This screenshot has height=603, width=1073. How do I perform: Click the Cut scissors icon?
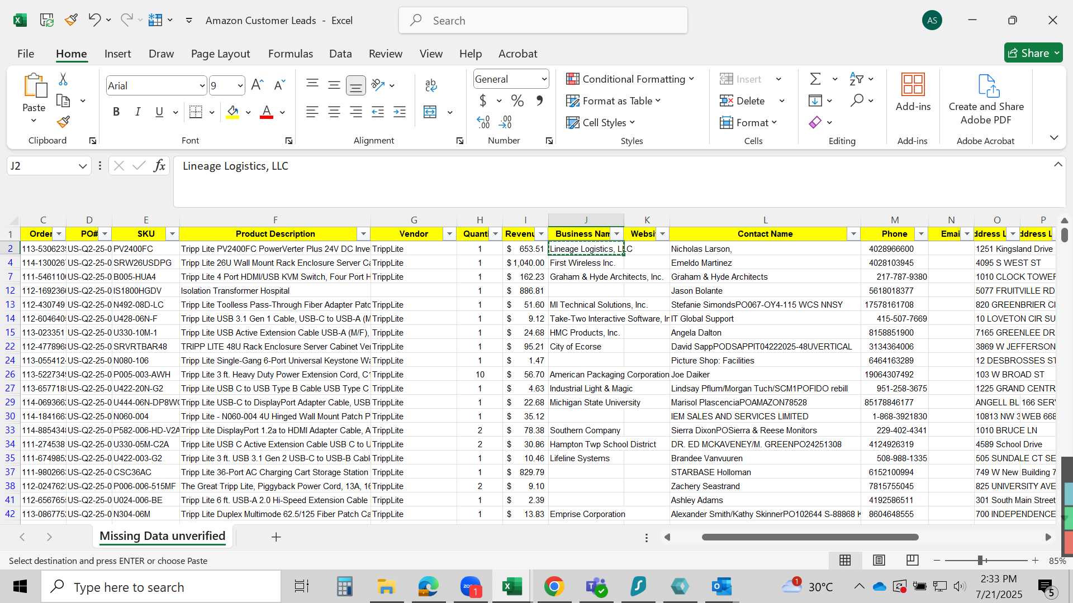63,79
